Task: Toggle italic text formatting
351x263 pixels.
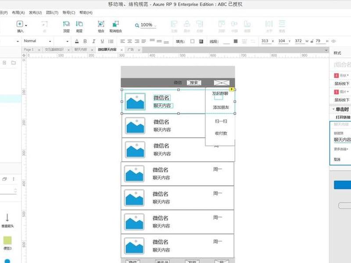Action: pos(94,41)
